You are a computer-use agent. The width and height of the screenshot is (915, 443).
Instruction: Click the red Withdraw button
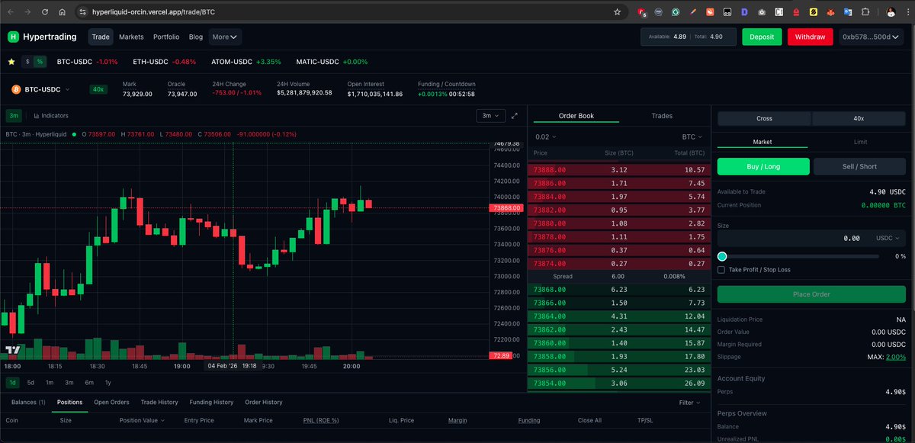(x=810, y=37)
